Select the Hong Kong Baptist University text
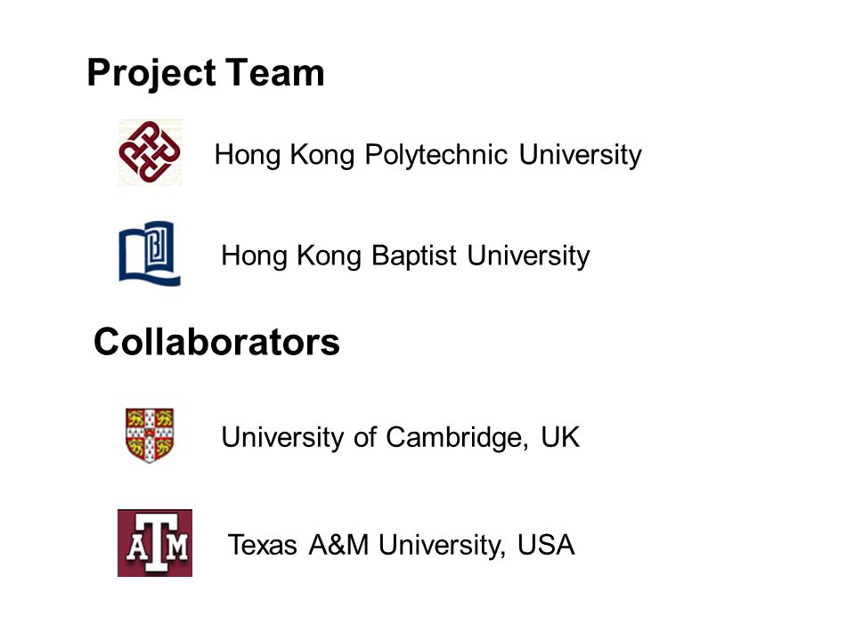 coord(405,256)
